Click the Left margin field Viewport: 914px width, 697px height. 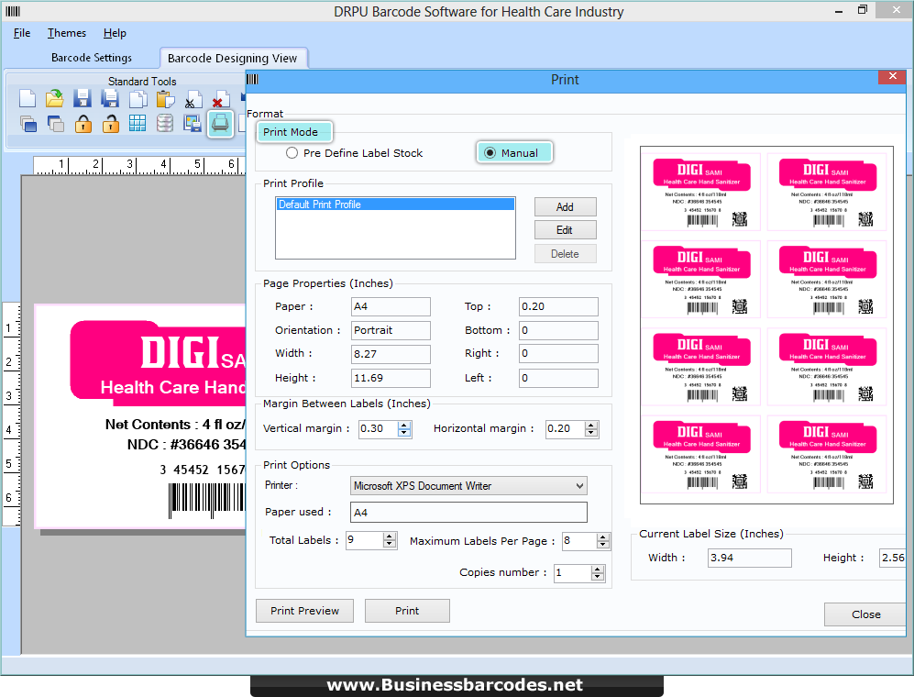click(x=558, y=378)
